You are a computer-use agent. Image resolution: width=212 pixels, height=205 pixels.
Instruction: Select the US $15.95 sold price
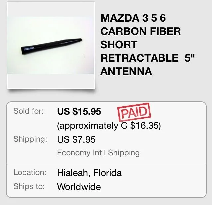[x=79, y=111]
